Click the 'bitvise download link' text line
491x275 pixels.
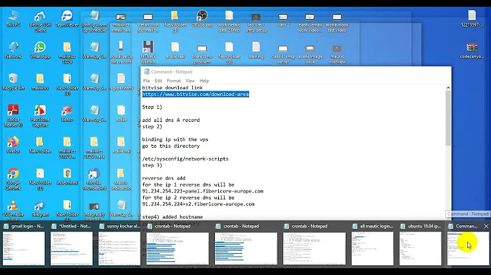[x=173, y=88]
